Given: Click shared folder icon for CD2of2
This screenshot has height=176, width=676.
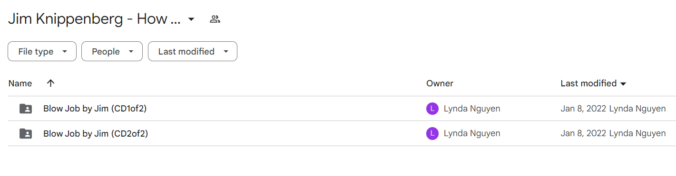Looking at the screenshot, I should tap(26, 134).
